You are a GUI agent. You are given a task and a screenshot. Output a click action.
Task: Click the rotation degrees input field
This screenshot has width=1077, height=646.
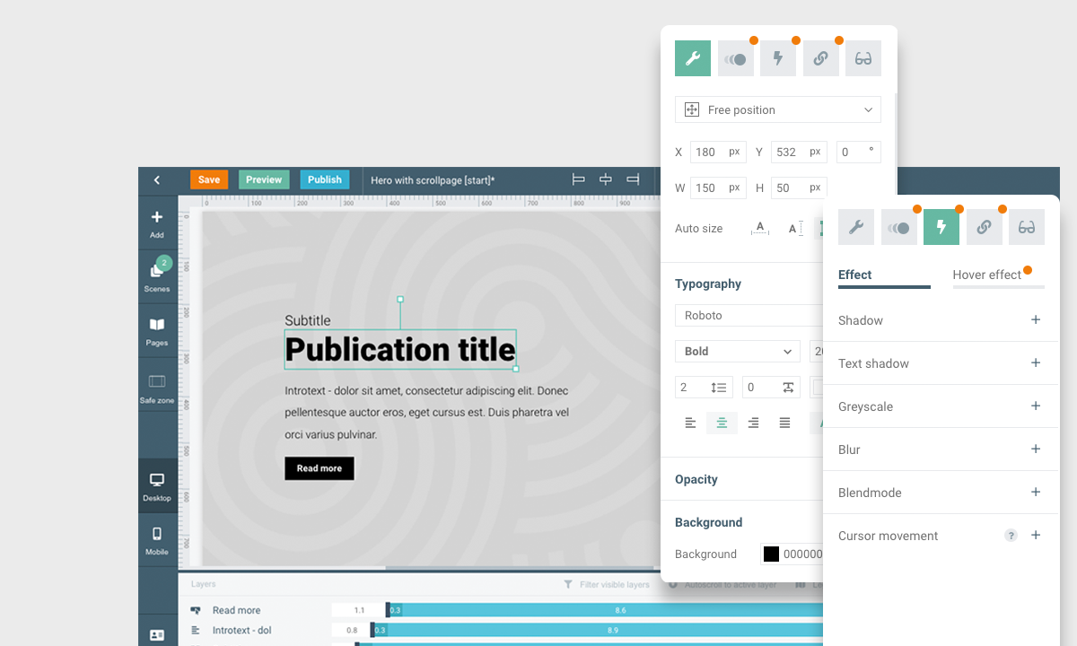tap(859, 153)
